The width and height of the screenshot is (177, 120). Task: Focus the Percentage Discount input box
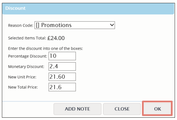[62, 56]
